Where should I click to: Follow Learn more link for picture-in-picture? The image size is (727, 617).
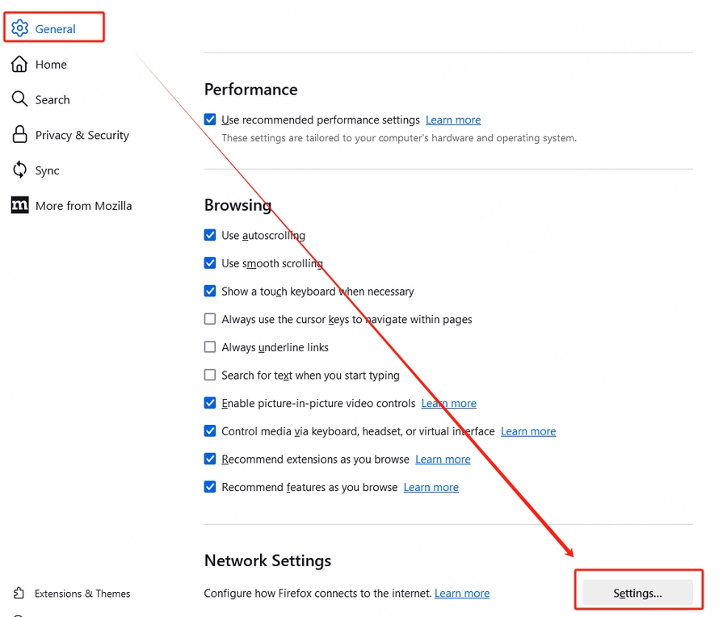coord(449,404)
